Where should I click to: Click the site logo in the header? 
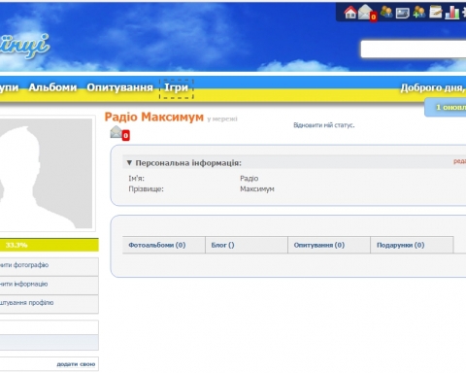(24, 46)
